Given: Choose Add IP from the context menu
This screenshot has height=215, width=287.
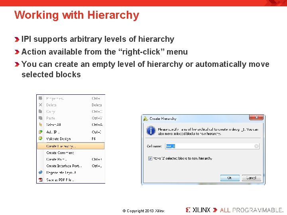Looking at the screenshot, I should pos(71,132).
